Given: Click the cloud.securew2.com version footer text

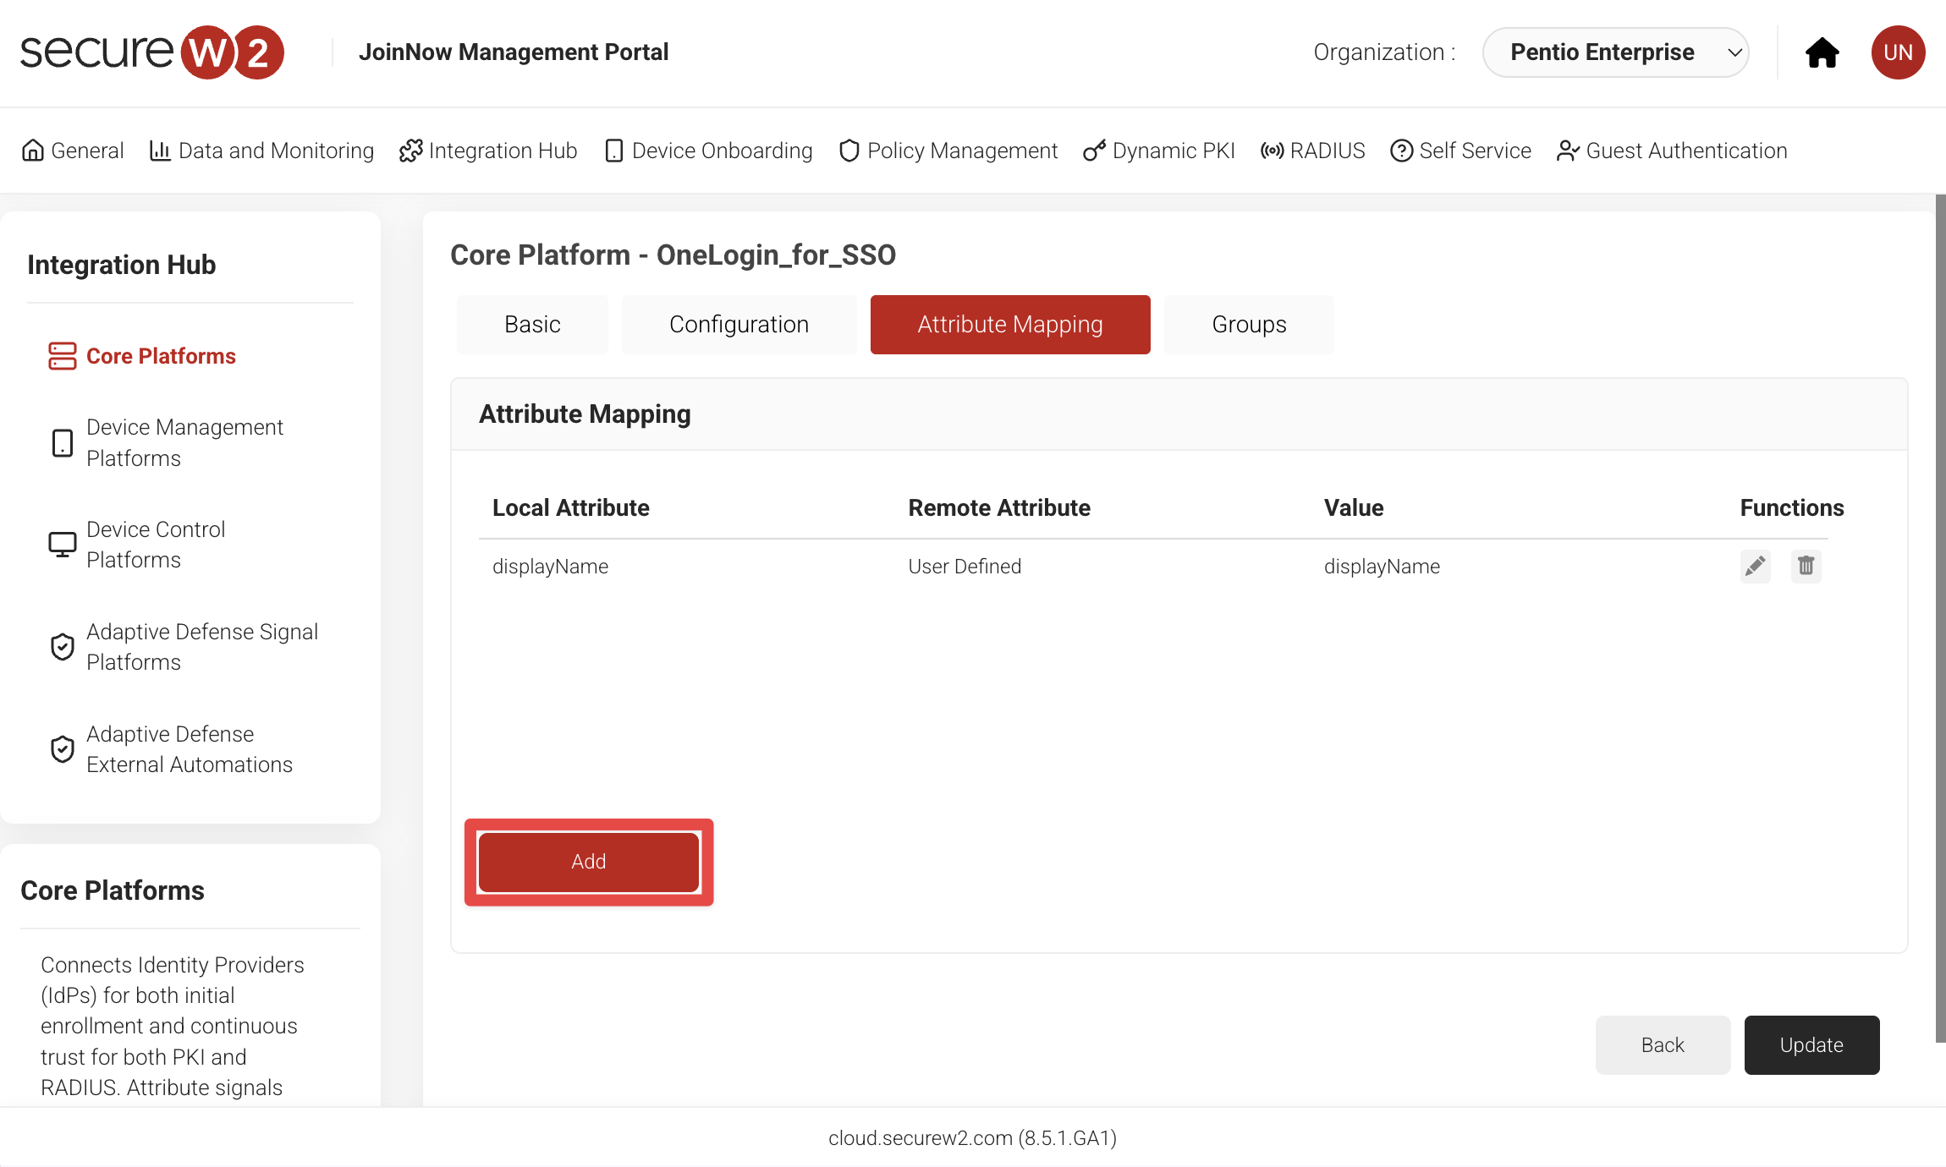Looking at the screenshot, I should tap(972, 1138).
